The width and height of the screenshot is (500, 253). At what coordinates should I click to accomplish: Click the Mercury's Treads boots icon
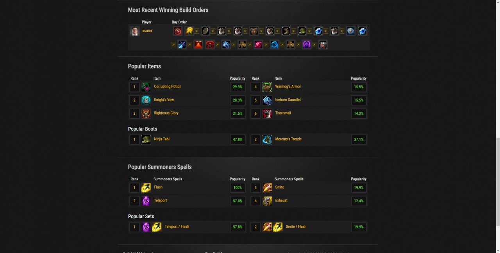[267, 139]
